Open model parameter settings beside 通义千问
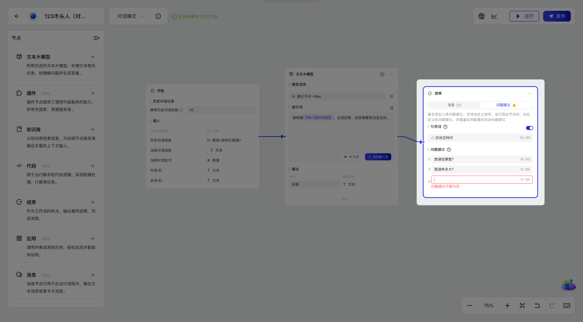Screen dimensions: 583x322 coord(391,96)
